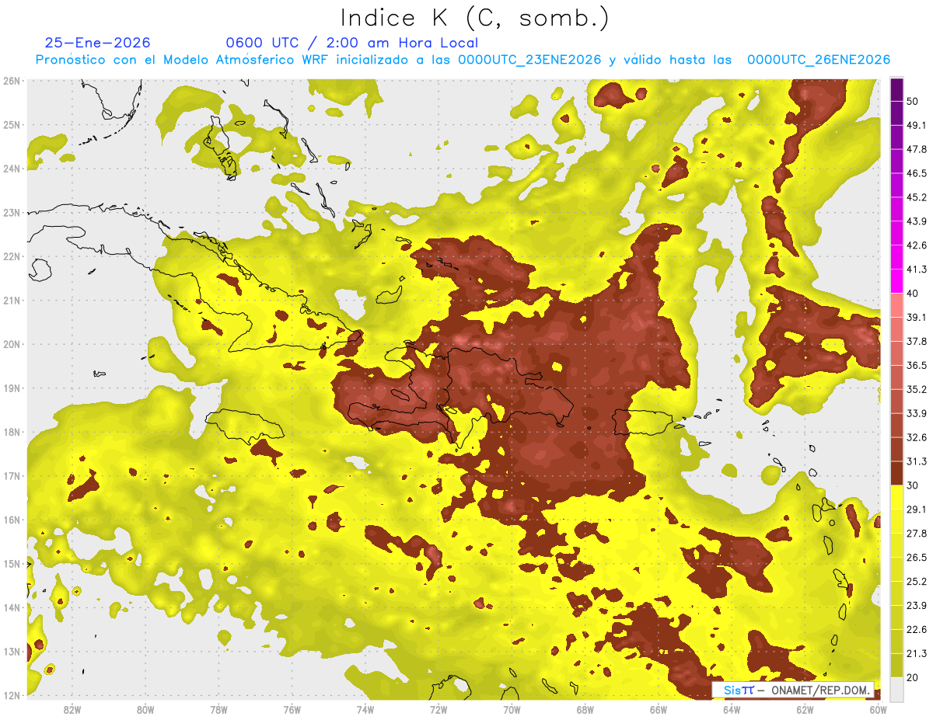Click the longitude axis label '80W'
The width and height of the screenshot is (933, 720).
tap(145, 710)
